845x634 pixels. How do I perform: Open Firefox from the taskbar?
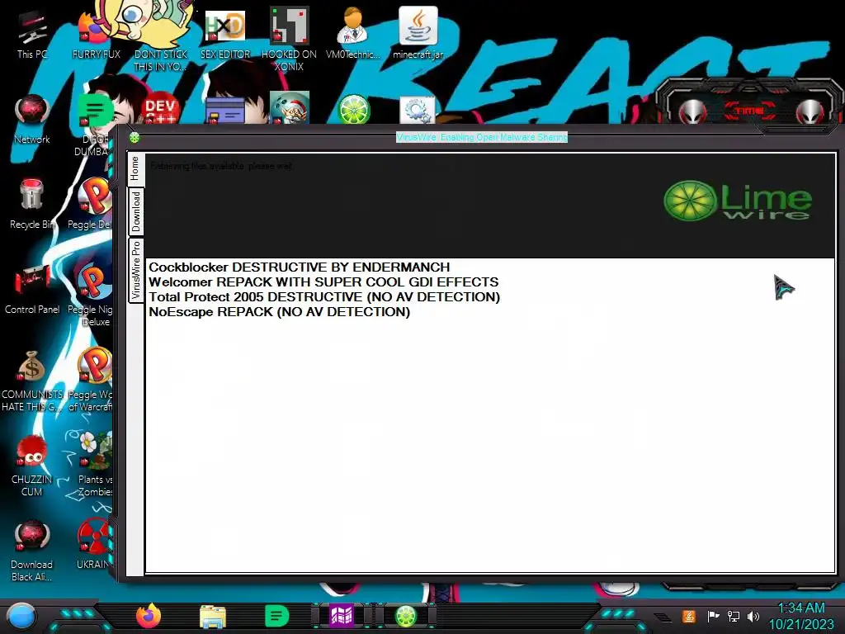coord(149,616)
